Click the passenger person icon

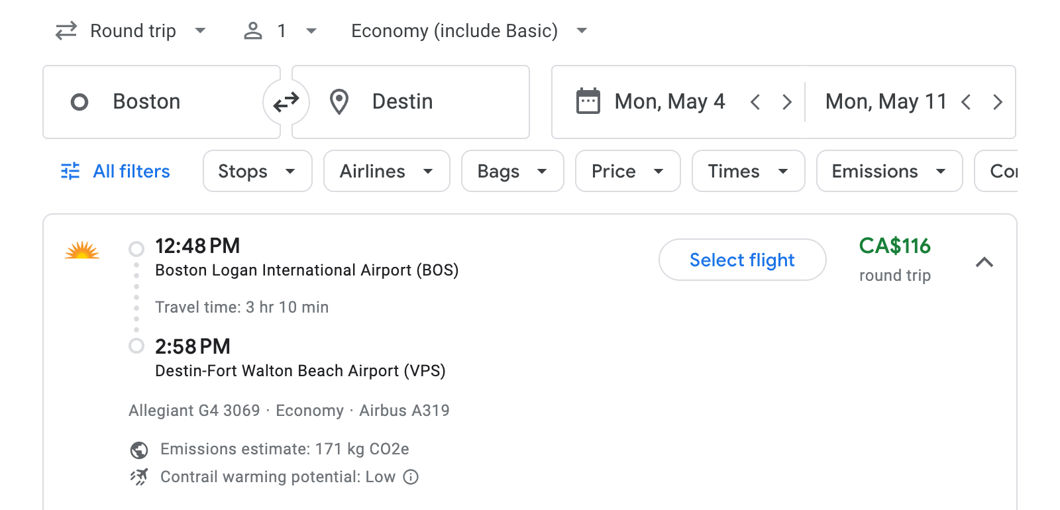pos(252,30)
